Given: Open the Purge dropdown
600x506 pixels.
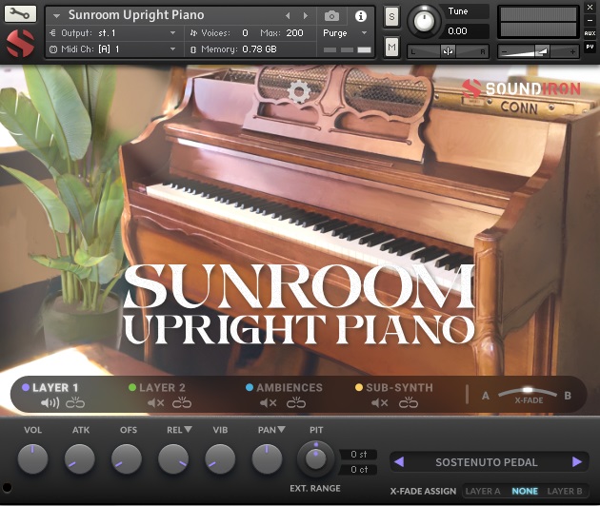Looking at the screenshot, I should (x=364, y=33).
